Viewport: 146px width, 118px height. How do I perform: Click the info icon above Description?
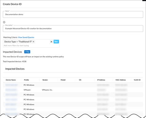(4, 22)
